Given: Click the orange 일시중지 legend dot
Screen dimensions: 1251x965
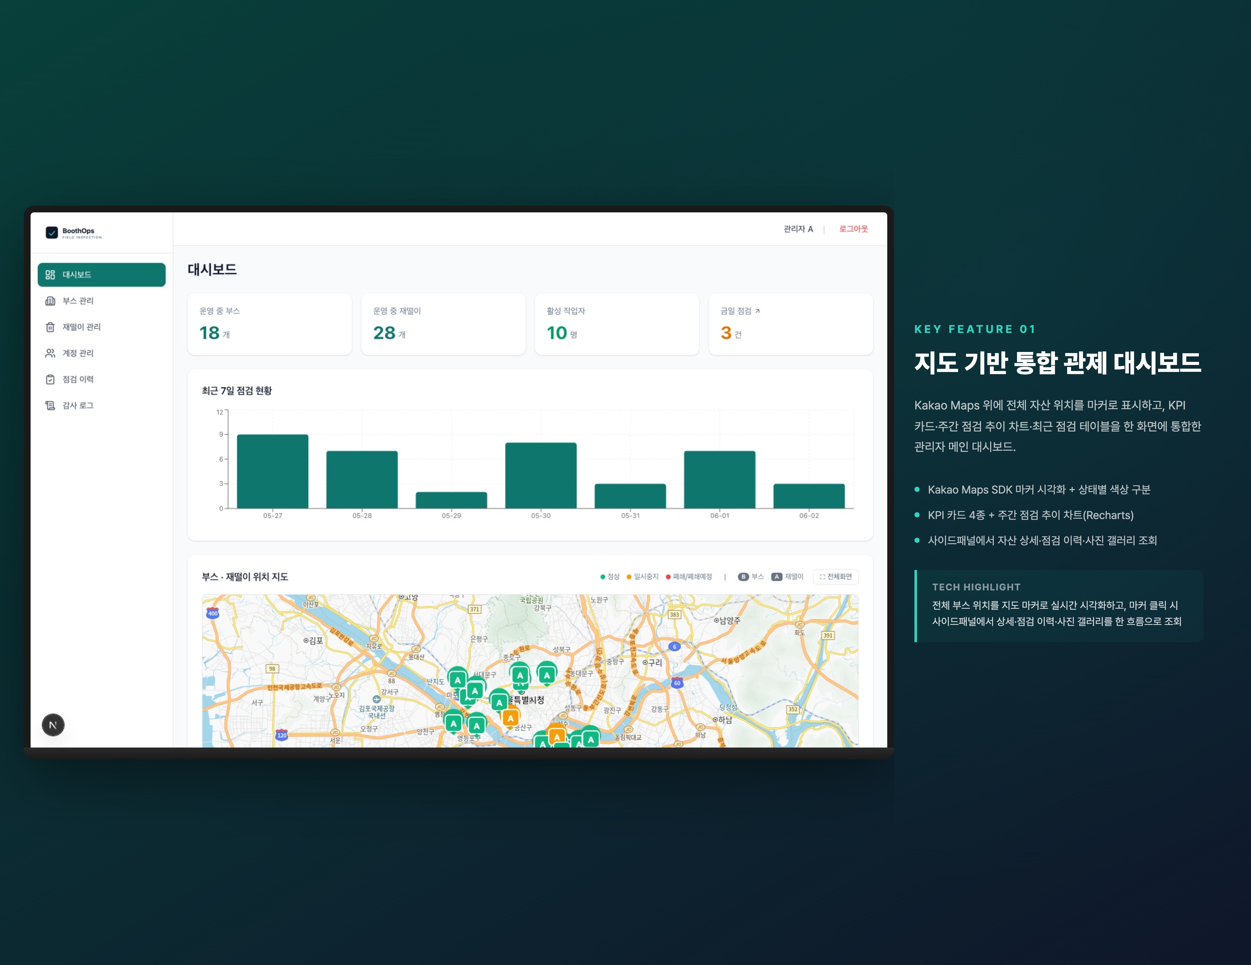Looking at the screenshot, I should pos(629,577).
